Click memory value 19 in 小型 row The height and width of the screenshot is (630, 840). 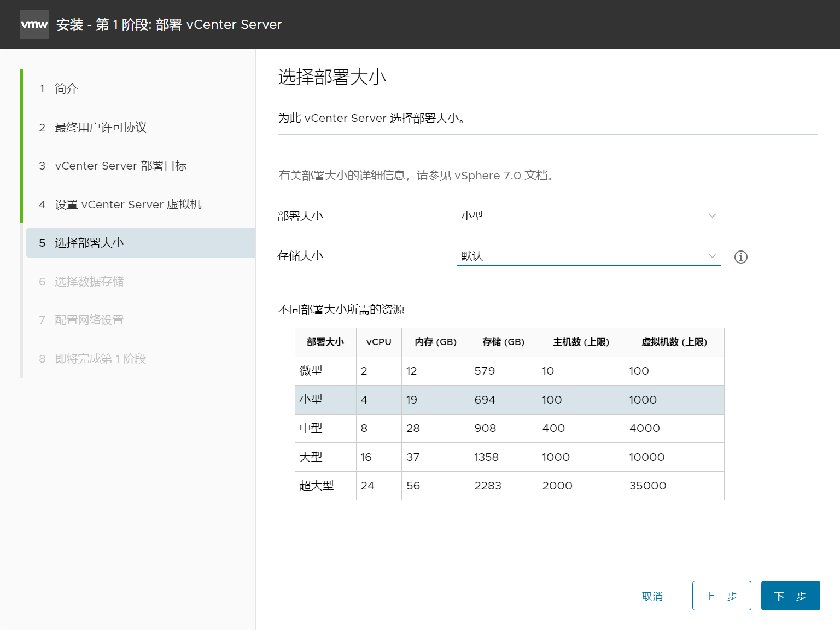[412, 400]
